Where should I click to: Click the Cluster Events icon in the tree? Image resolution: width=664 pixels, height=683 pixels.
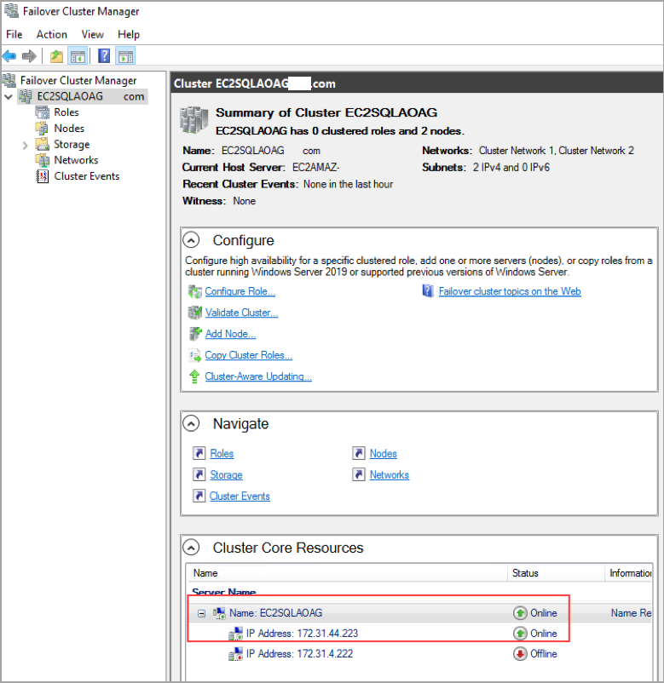pos(43,176)
